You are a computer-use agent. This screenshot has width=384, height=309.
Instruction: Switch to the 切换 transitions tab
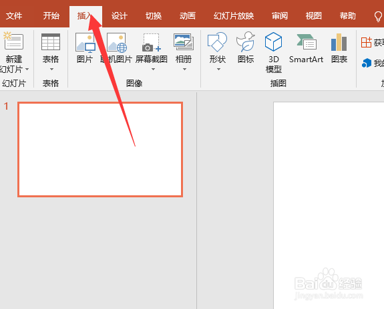pyautogui.click(x=154, y=16)
